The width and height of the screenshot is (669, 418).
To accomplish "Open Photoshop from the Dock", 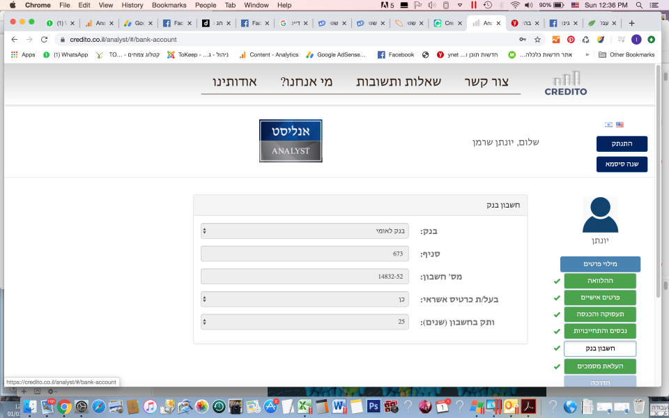I will [373, 406].
